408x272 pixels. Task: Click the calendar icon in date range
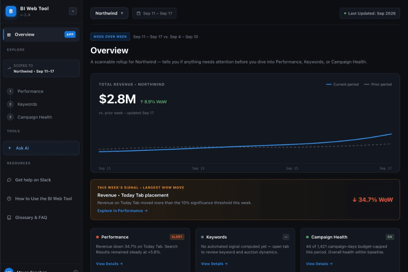point(138,13)
